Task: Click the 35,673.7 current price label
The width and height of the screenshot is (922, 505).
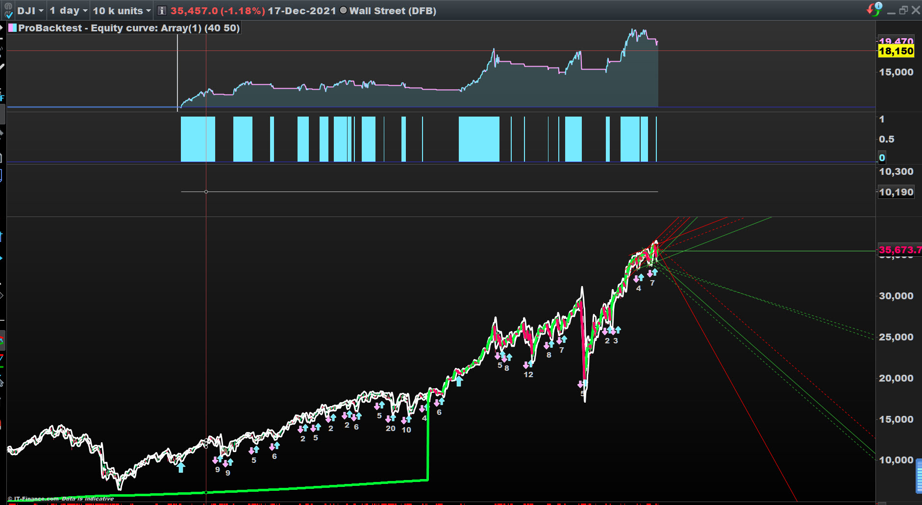Action: (900, 250)
